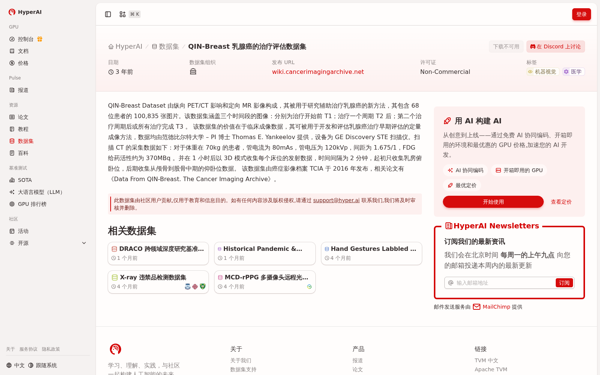Click support@hyper.ai email link
The image size is (600, 375).
pos(336,200)
